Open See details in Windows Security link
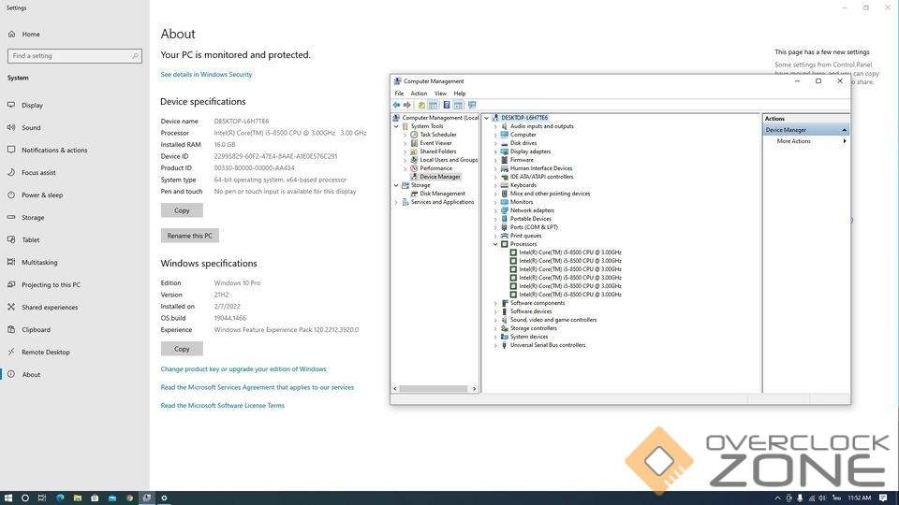Image resolution: width=899 pixels, height=505 pixels. (206, 75)
